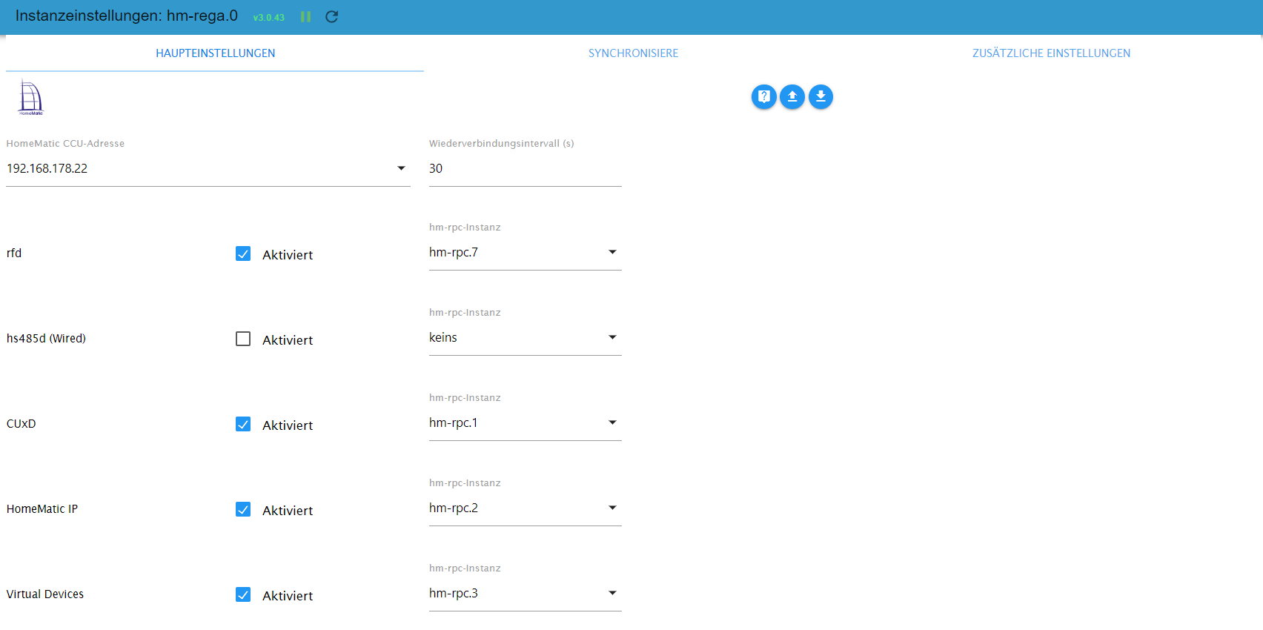
Task: Enable the hs485d (Wired) Aktiviert checkbox
Action: [243, 339]
